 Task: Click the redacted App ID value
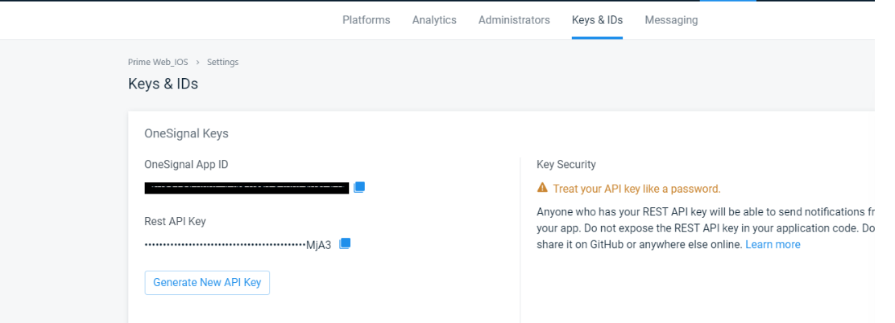(x=247, y=188)
